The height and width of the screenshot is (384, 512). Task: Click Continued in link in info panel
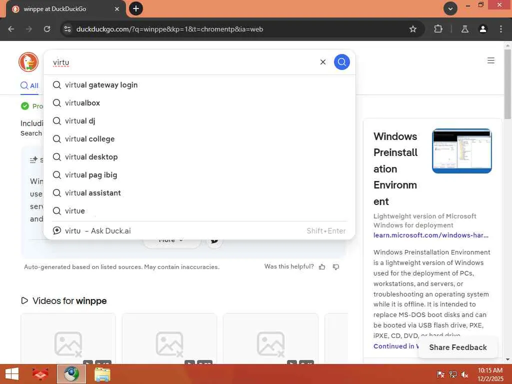396,346
